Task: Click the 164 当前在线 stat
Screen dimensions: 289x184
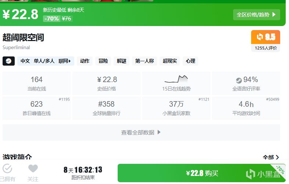Action: [x=36, y=84]
